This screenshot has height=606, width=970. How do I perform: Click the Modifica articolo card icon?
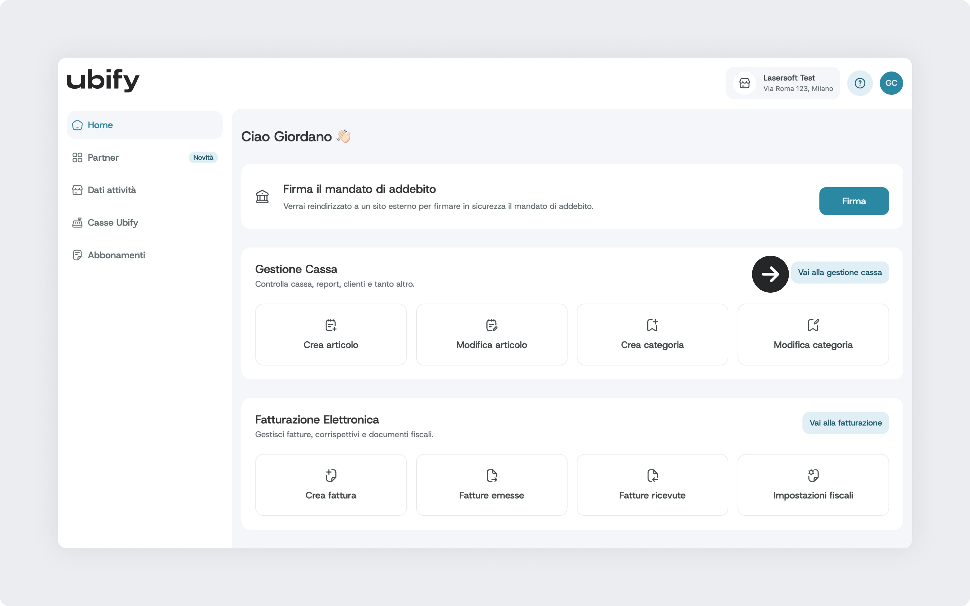(491, 325)
